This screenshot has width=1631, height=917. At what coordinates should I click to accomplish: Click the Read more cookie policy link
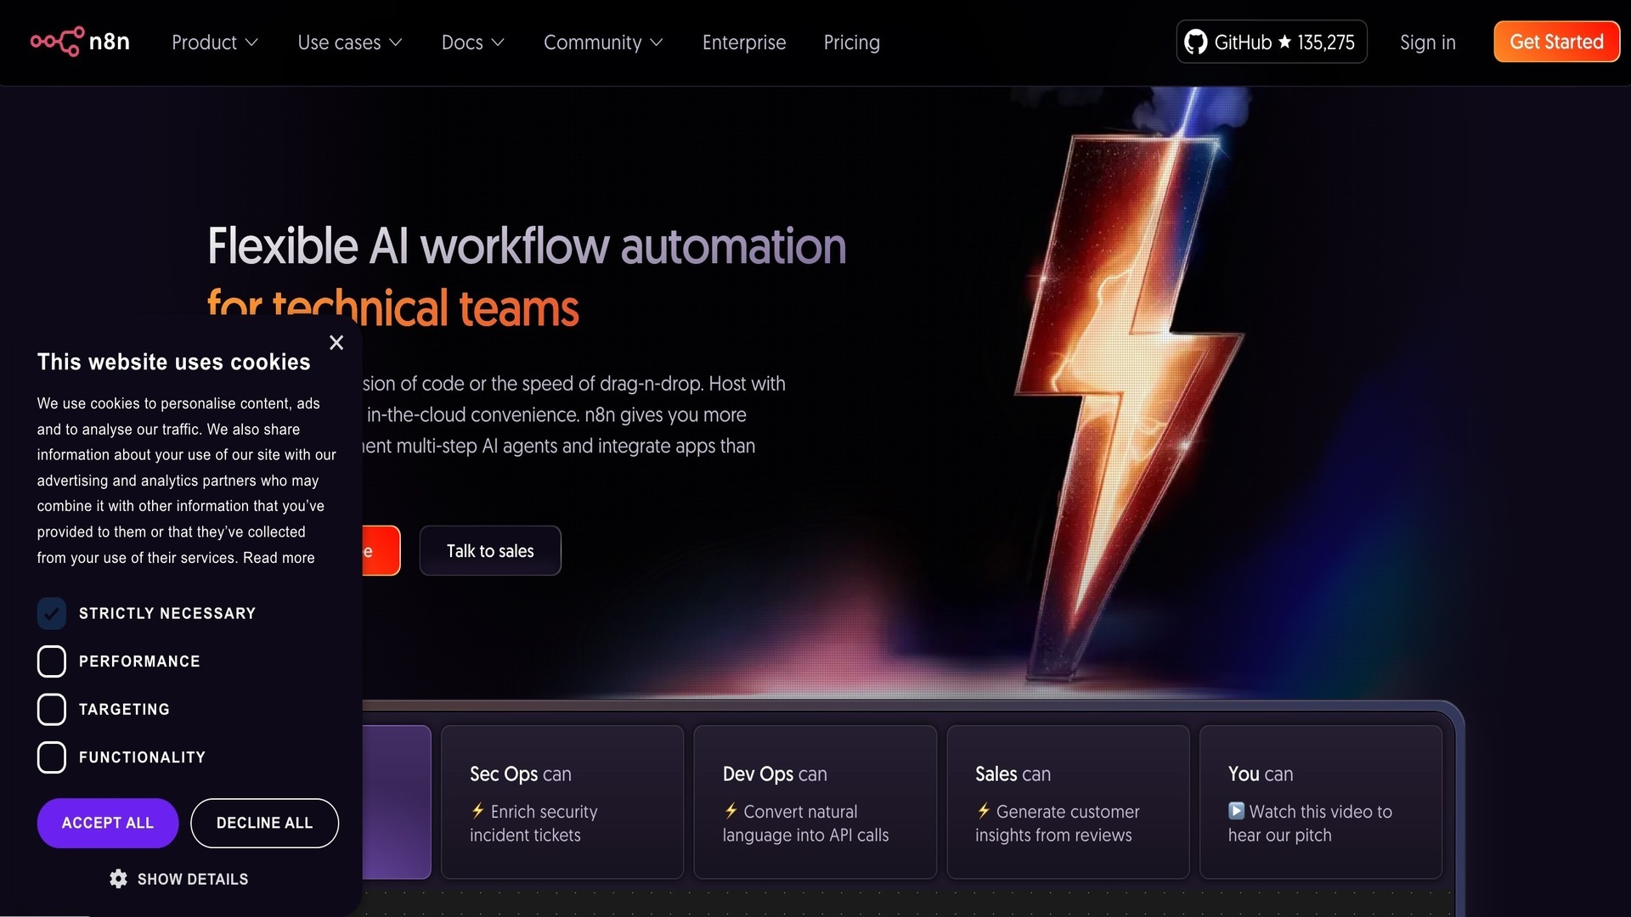[x=279, y=558]
